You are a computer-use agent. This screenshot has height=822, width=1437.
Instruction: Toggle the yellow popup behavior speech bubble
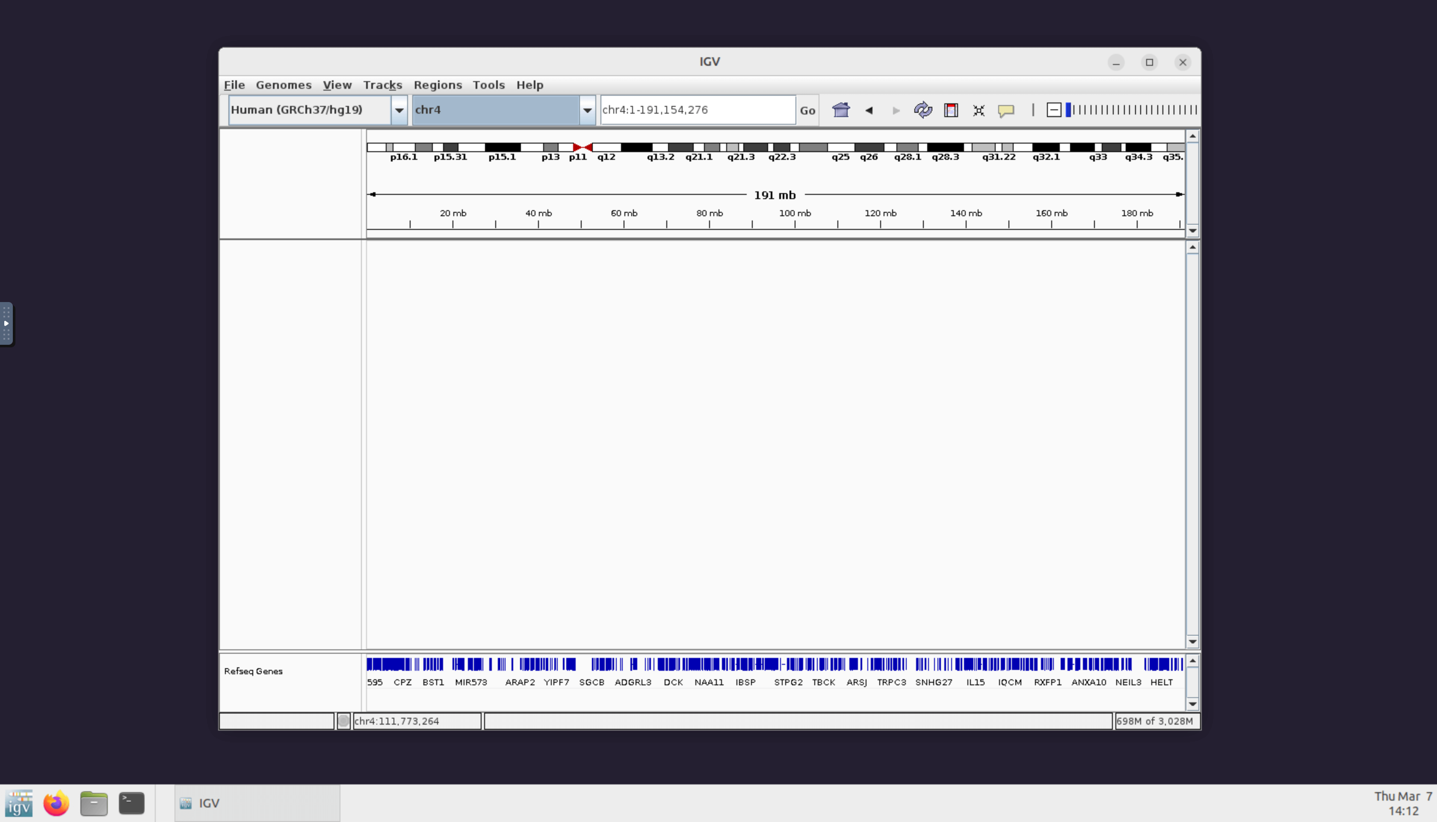[1006, 110]
